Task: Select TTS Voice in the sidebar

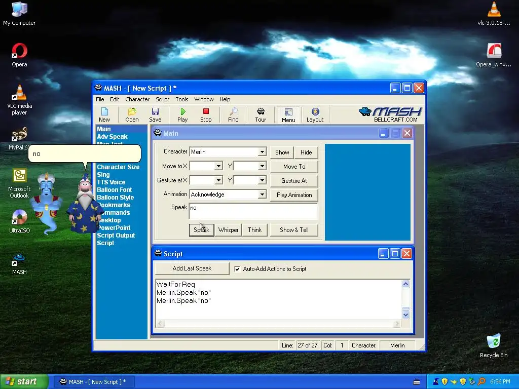Action: [111, 182]
